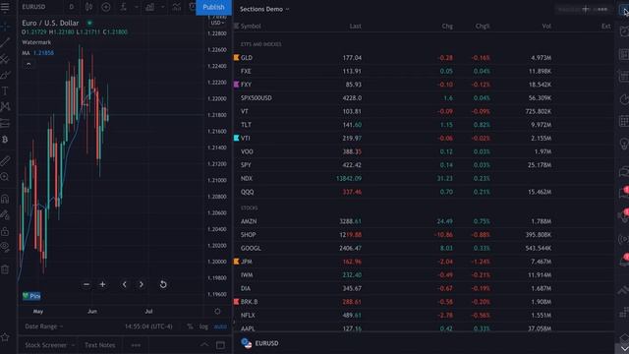Sort watchlist by Vol column
This screenshot has height=354, width=629.
(x=546, y=27)
